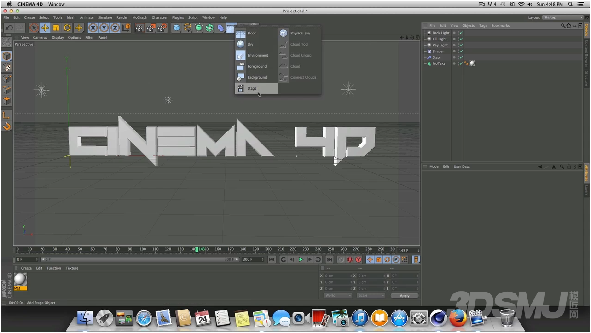The image size is (591, 333).
Task: Add a Stage object from the popup
Action: (x=256, y=88)
